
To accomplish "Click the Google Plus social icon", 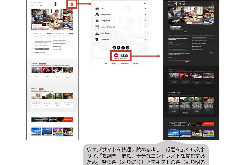I will pos(123,48).
